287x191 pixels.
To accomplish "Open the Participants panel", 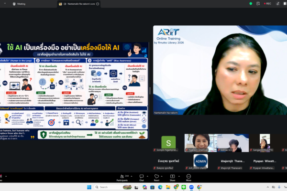I will (122, 178).
